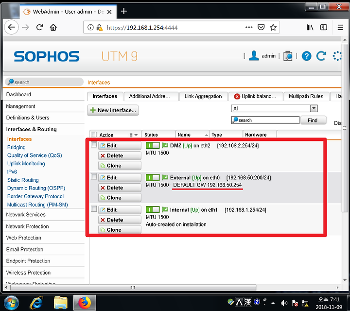Open the Firefox library icon
350x311 pixels.
coord(310,27)
